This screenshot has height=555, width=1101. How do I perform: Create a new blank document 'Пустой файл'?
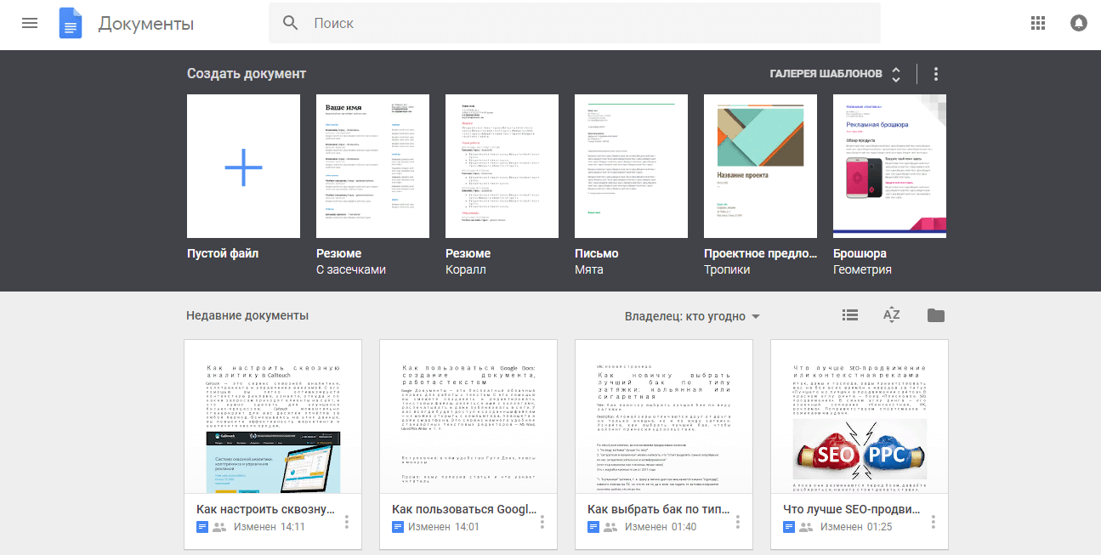coord(243,166)
